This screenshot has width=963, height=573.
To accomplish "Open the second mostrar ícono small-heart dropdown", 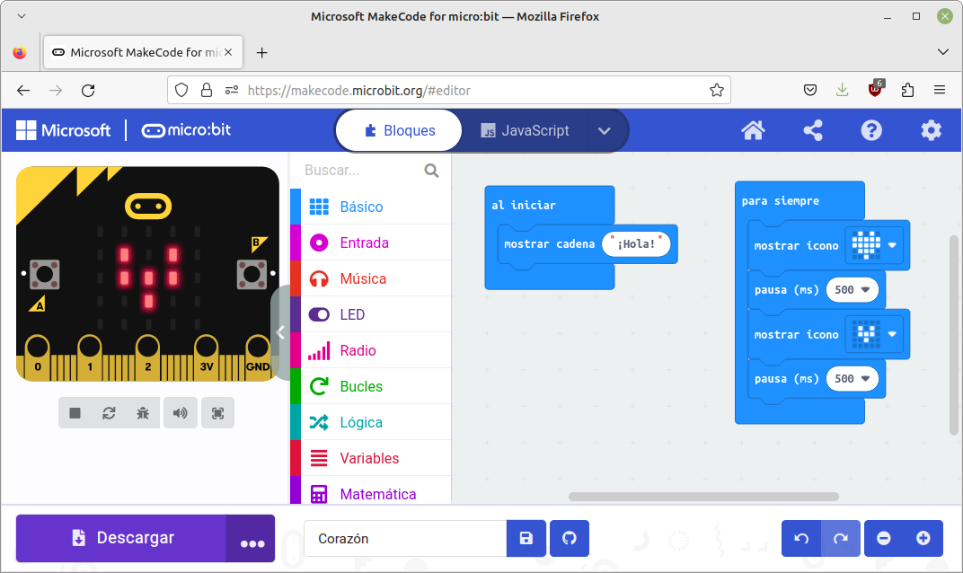I will tap(874, 334).
